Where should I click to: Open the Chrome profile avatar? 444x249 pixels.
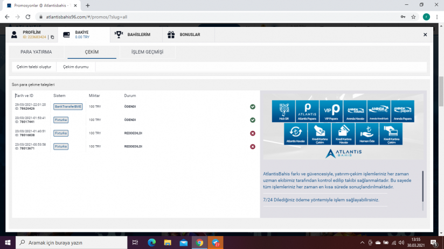click(x=426, y=17)
